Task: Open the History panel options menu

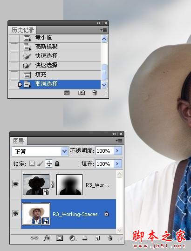Action: pyautogui.click(x=103, y=30)
